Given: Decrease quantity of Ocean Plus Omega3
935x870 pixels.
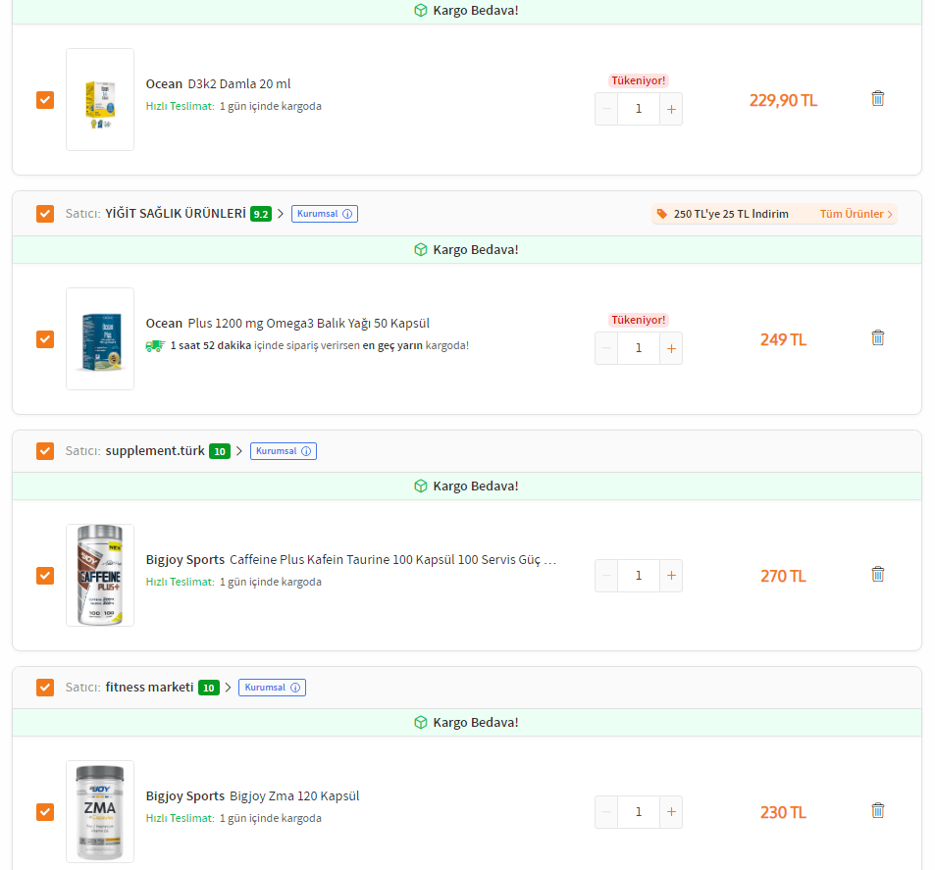Looking at the screenshot, I should [x=606, y=348].
